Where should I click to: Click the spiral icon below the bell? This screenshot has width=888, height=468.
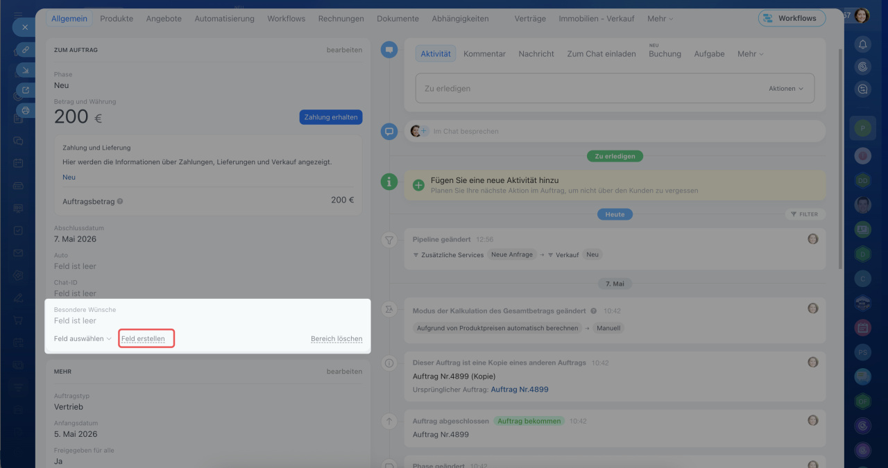862,67
